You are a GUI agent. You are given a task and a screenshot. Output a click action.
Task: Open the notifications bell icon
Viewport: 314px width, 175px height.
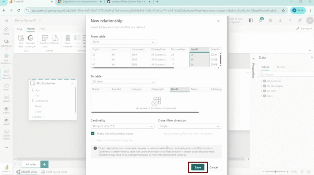coord(261,20)
